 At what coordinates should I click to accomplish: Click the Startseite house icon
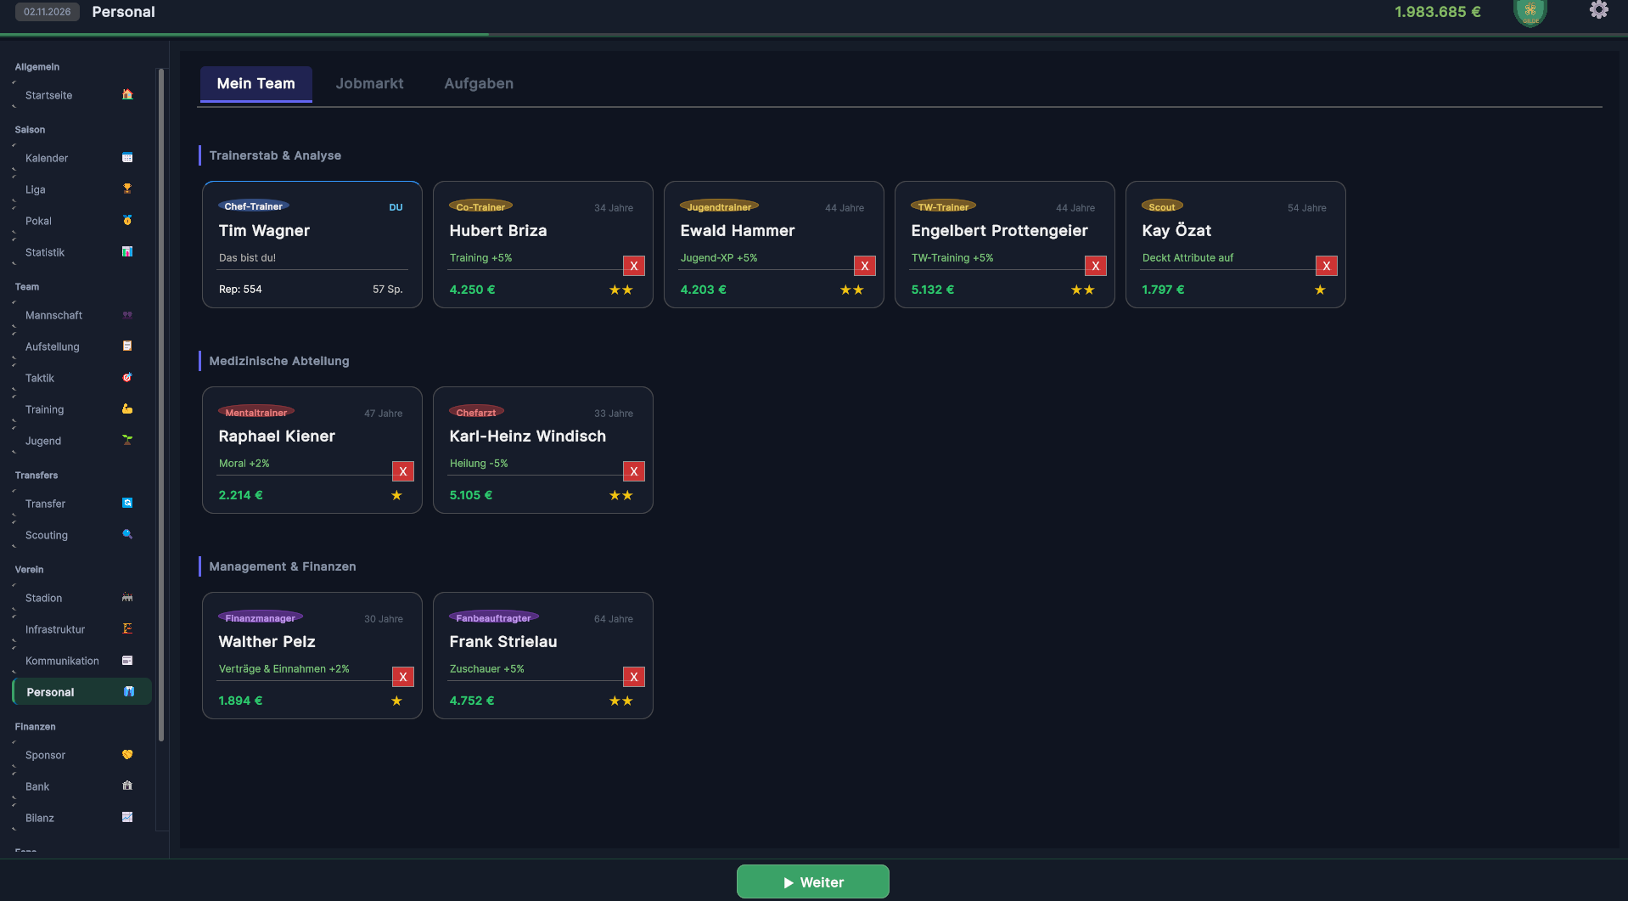coord(127,94)
